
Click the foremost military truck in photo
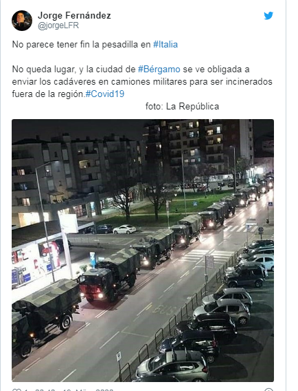(46, 315)
